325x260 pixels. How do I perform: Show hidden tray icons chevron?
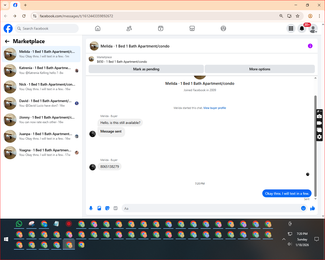[x=284, y=239]
